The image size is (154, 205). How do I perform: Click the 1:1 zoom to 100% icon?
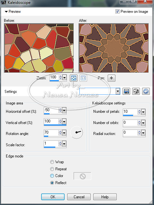pos(83,78)
